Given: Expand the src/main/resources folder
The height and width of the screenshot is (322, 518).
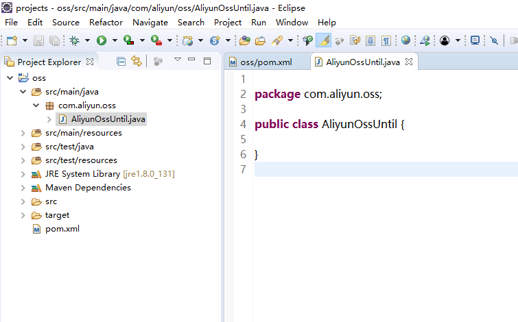Looking at the screenshot, I should click(x=23, y=133).
